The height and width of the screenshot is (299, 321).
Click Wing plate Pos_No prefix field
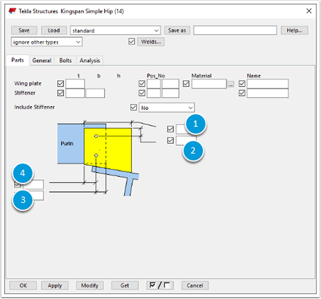(x=154, y=83)
